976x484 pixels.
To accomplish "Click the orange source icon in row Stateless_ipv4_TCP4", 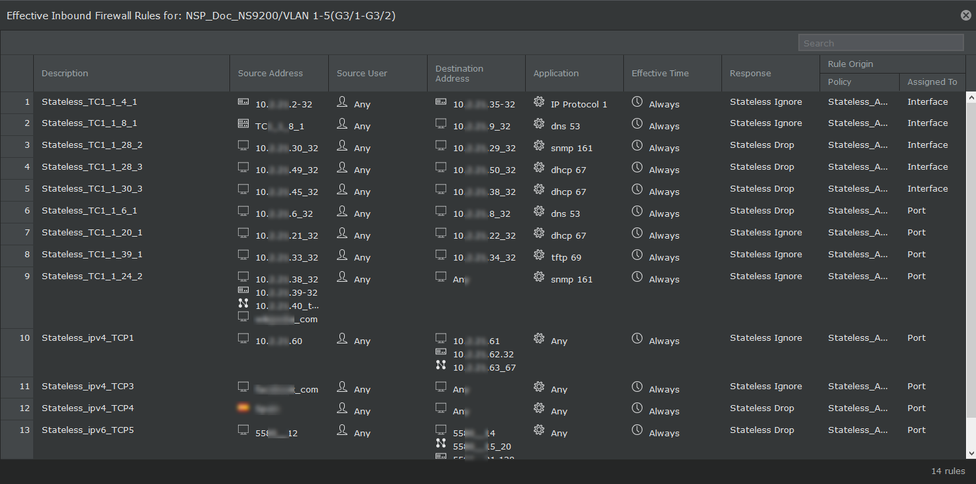I will pos(243,408).
